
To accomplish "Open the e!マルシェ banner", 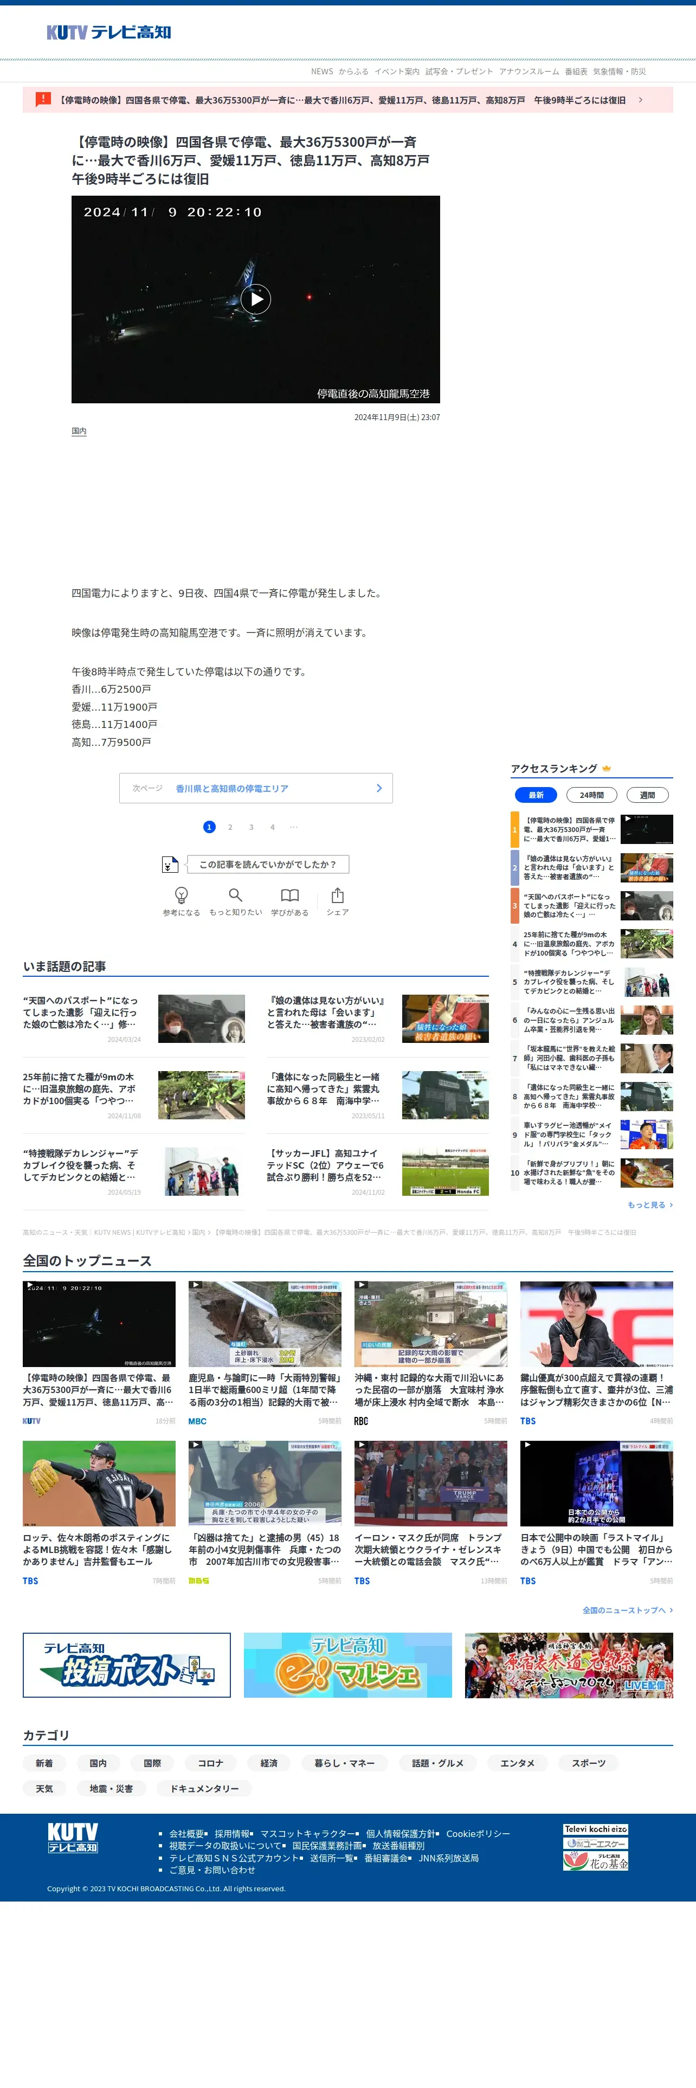I will coord(347,1665).
